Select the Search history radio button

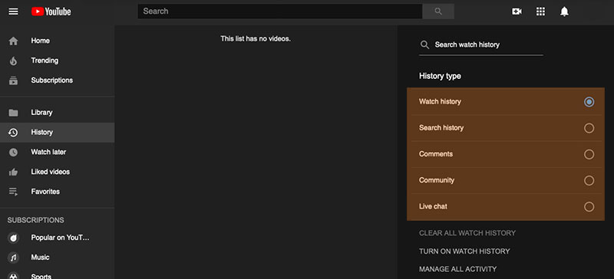pos(589,128)
